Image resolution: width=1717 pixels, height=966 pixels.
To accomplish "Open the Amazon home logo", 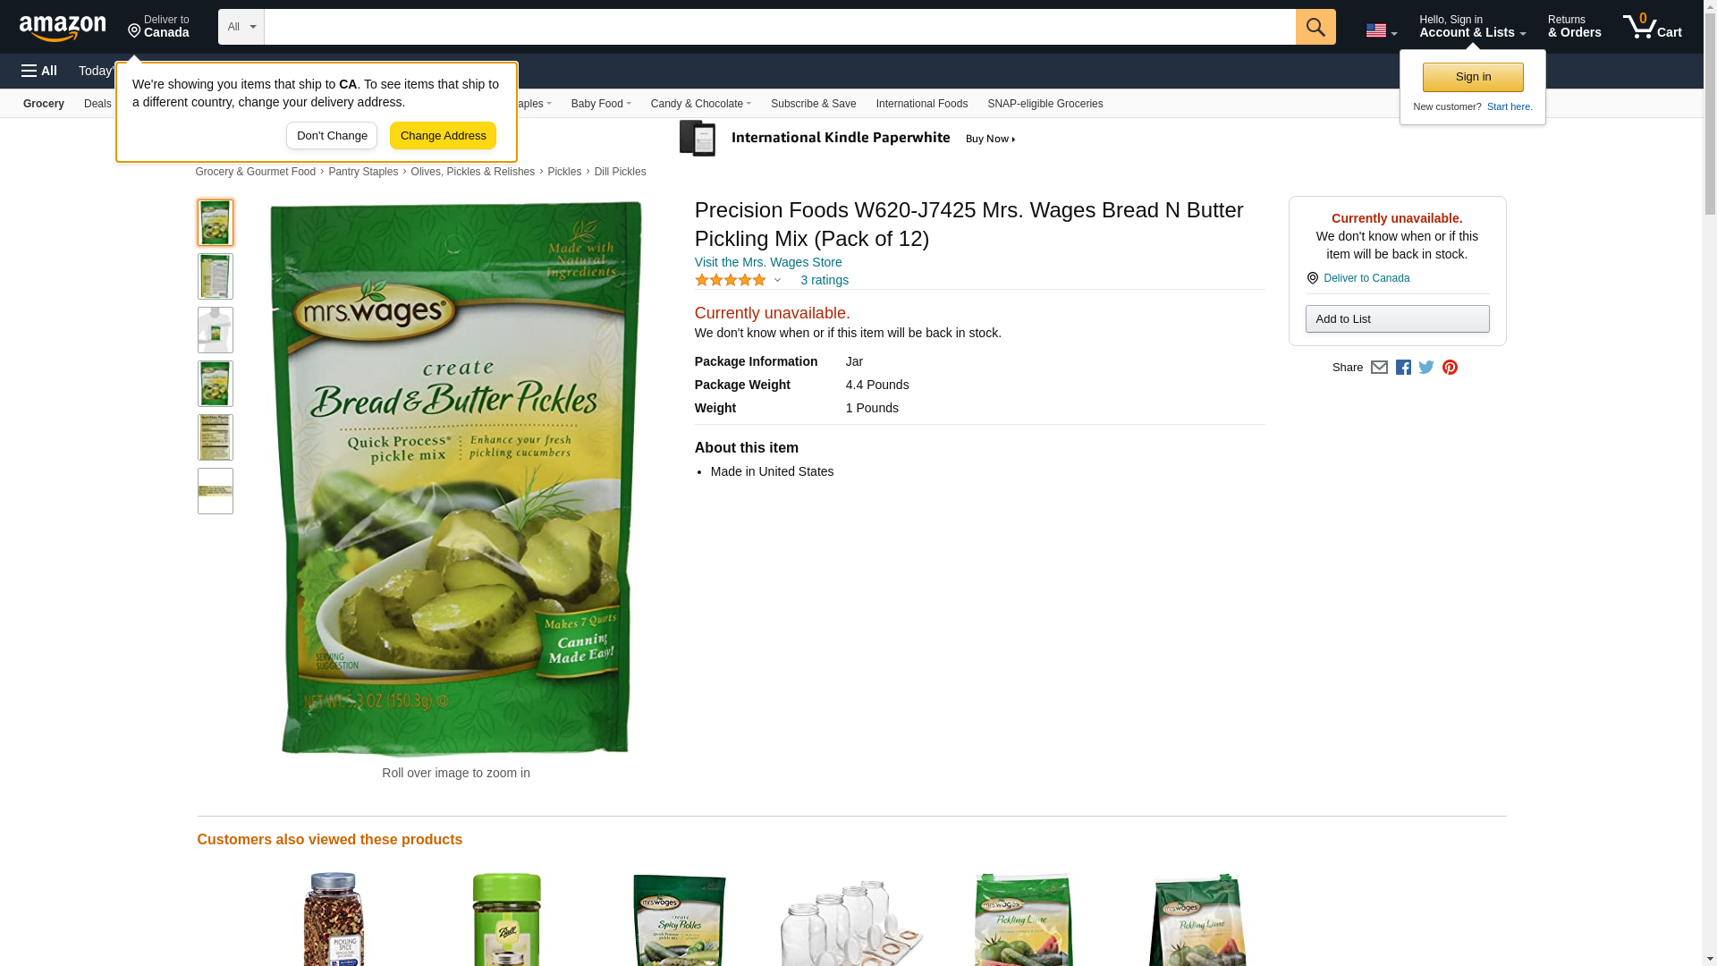I will pyautogui.click(x=63, y=28).
